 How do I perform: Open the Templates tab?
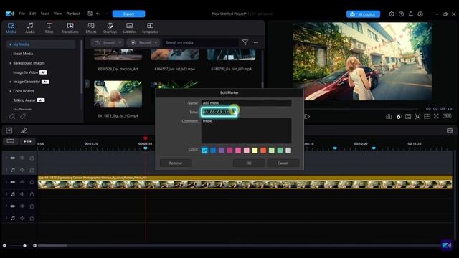150,28
